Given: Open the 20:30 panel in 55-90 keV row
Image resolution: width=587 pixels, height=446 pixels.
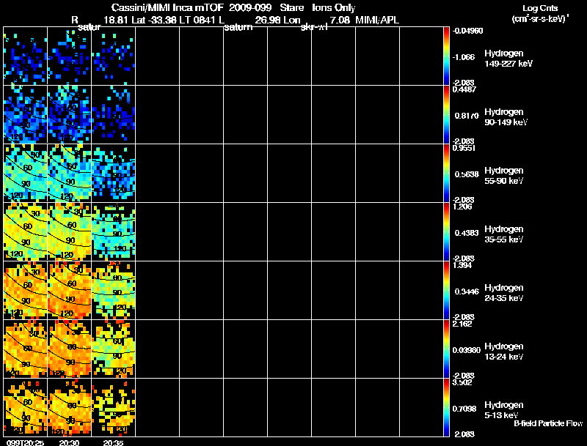Looking at the screenshot, I should pyautogui.click(x=69, y=173).
